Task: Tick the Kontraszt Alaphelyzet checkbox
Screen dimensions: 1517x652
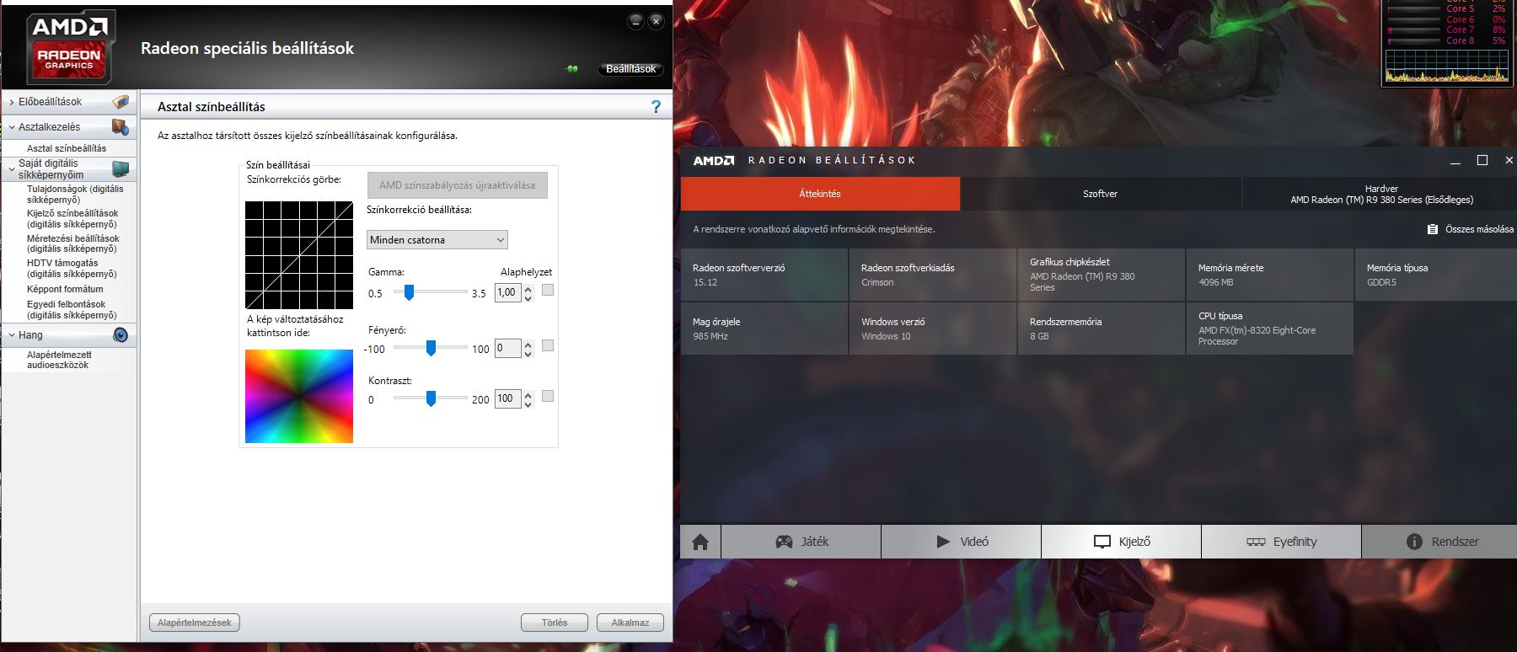Action: pos(548,396)
